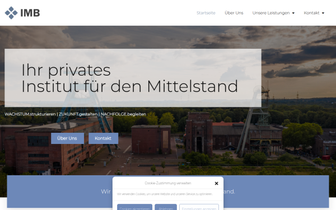Select the headline Ihr privates Institut text
Image resolution: width=336 pixels, height=210 pixels.
point(130,78)
